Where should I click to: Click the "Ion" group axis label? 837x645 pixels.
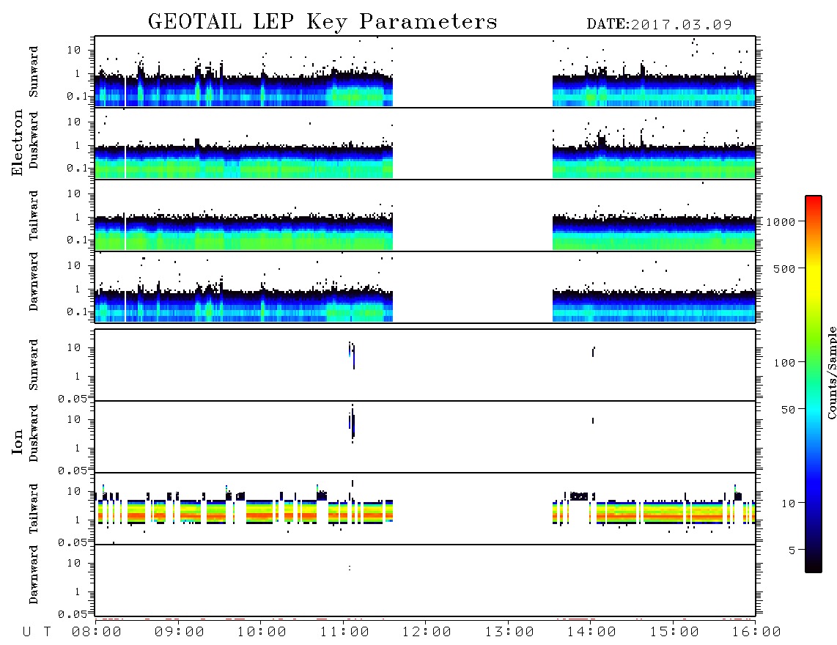click(18, 441)
